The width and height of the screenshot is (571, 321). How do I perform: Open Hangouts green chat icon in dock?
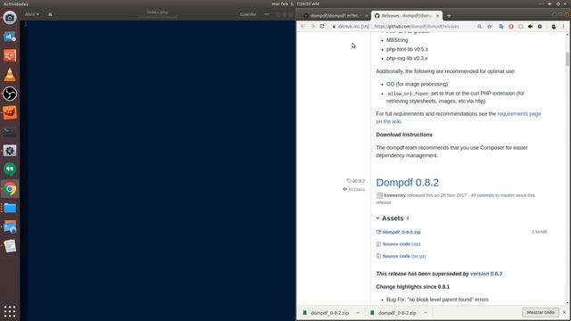tap(10, 169)
